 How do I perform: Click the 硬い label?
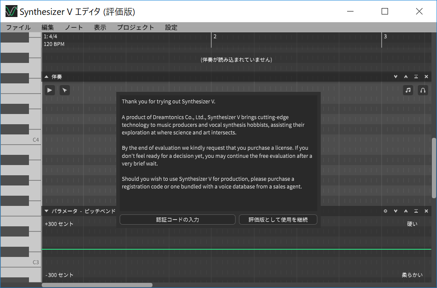tap(412, 224)
